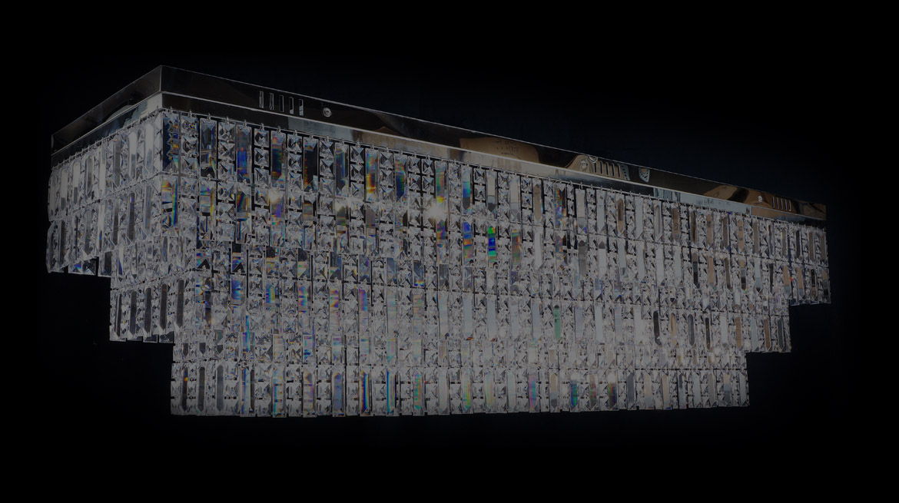The image size is (899, 503).
Task: Click the bottom tier of hanging crystals
Action: pyautogui.click(x=461, y=388)
